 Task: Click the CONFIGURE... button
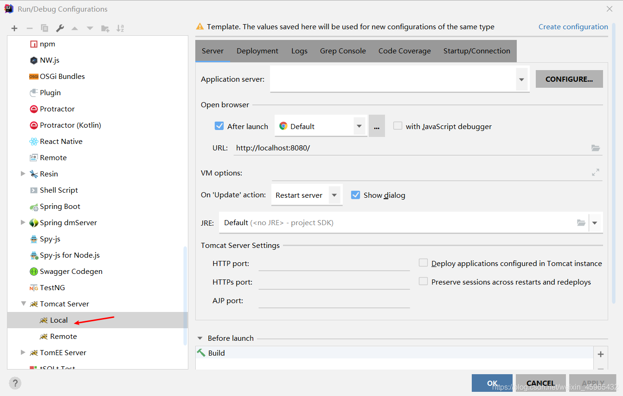click(x=569, y=79)
